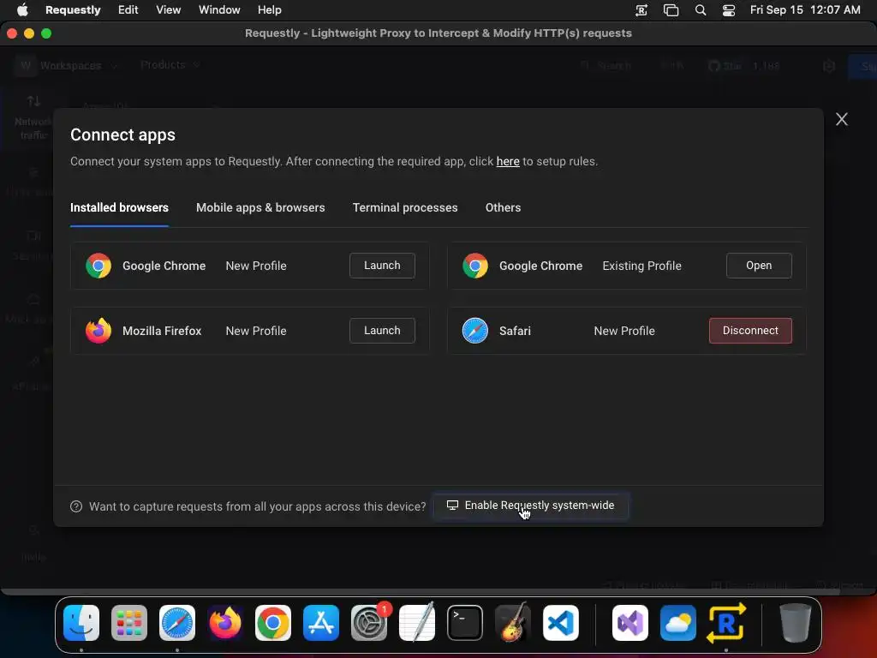Open Safari from the Dock
This screenshot has width=877, height=658.
(177, 623)
